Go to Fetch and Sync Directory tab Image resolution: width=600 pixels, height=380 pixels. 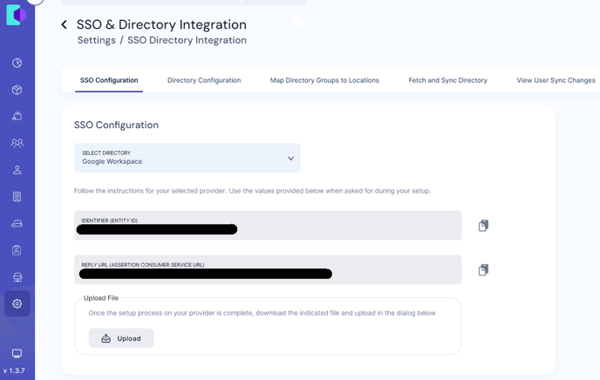[447, 80]
